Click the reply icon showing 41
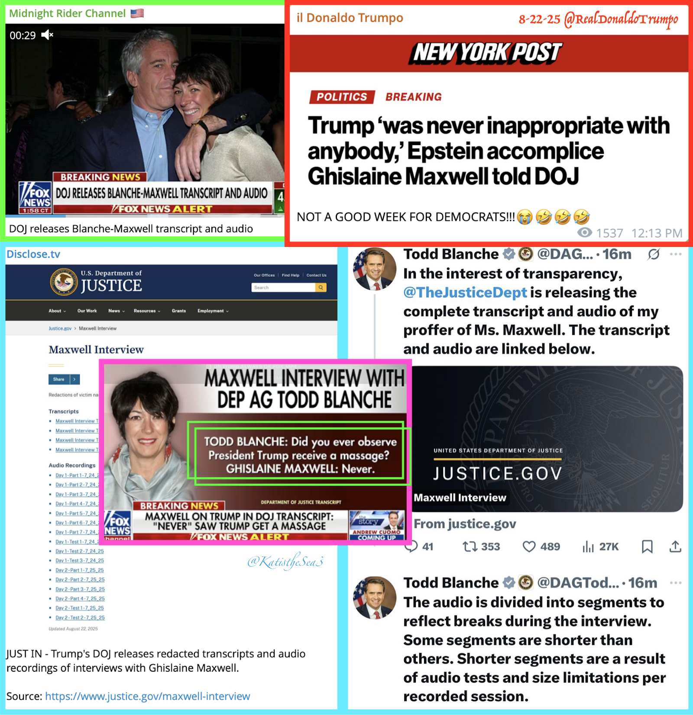 411,547
